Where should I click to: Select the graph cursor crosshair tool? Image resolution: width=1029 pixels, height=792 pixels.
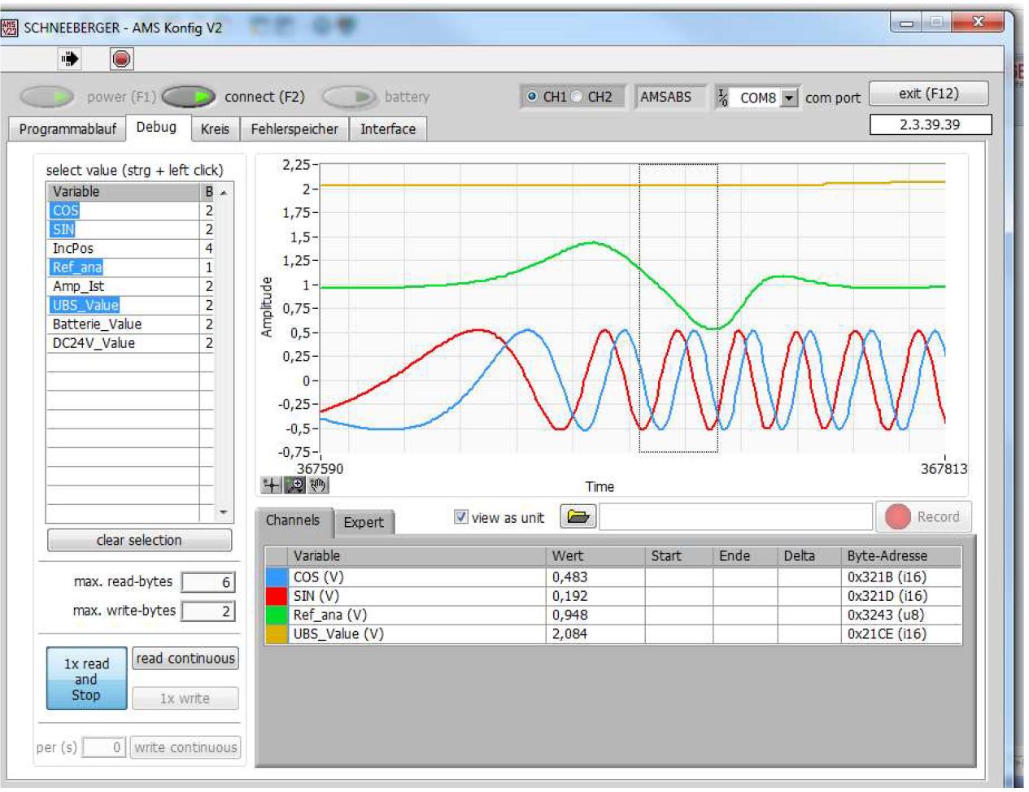click(271, 485)
